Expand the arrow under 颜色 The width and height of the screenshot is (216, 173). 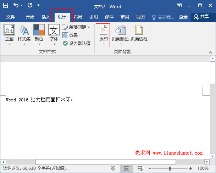[39, 44]
